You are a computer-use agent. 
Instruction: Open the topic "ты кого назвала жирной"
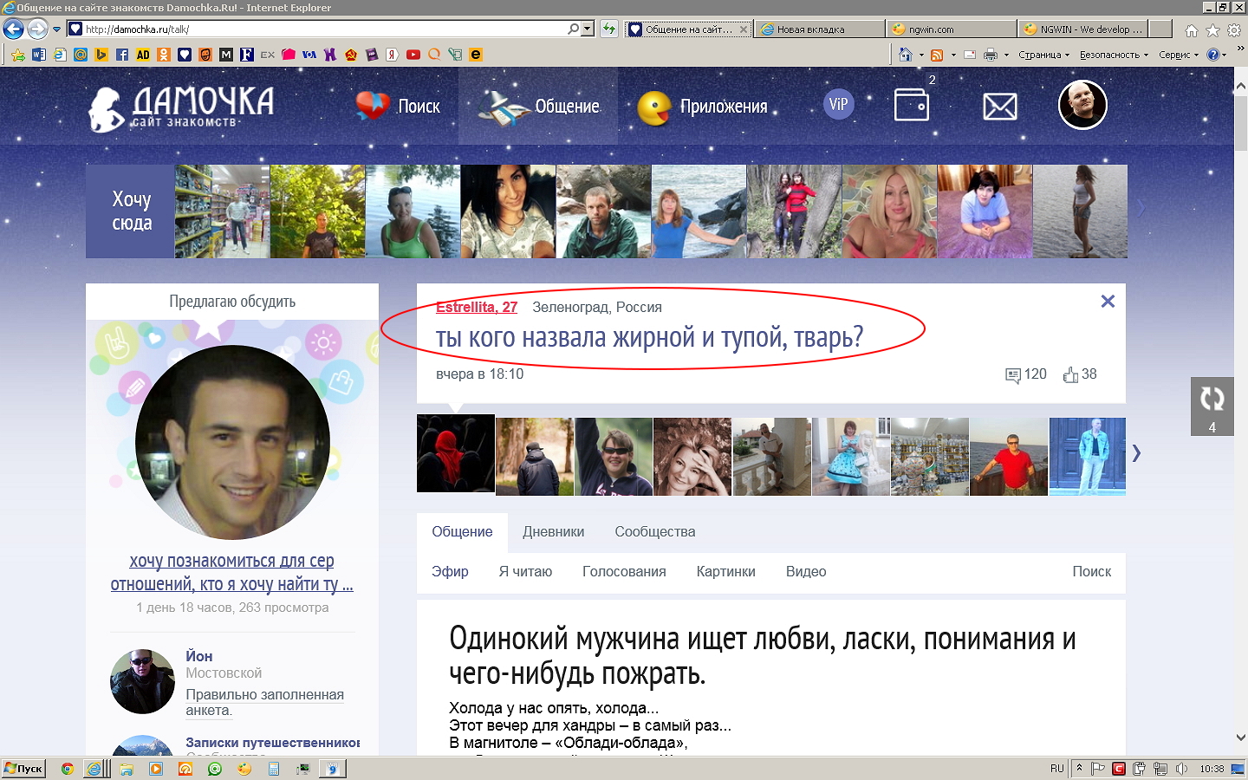649,337
